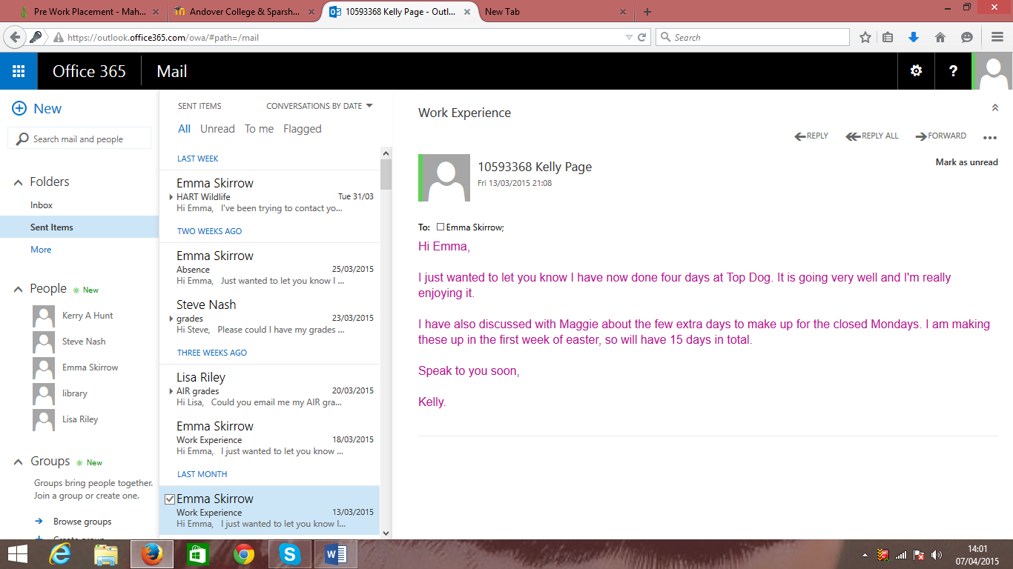Open Windows Store from taskbar
Viewport: 1013px width, 569px height.
pyautogui.click(x=198, y=554)
